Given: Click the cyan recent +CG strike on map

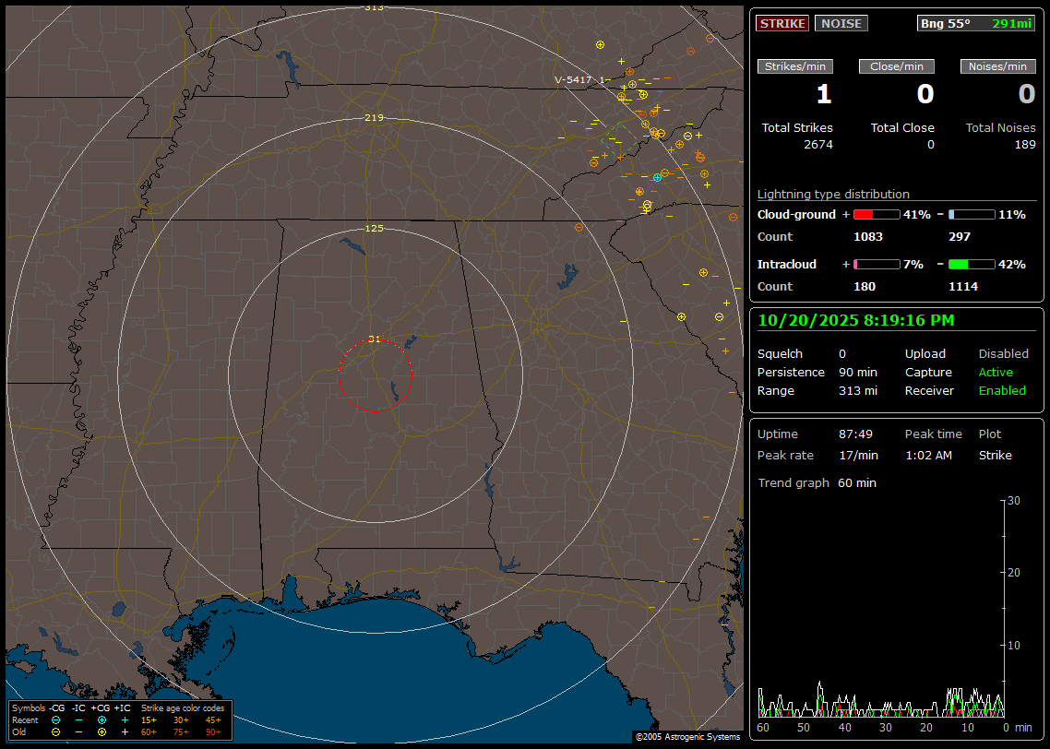Looking at the screenshot, I should 657,177.
